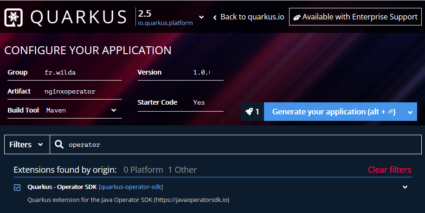Filter by 0 Platform origin
Image resolution: width=425 pixels, height=213 pixels.
(x=143, y=169)
